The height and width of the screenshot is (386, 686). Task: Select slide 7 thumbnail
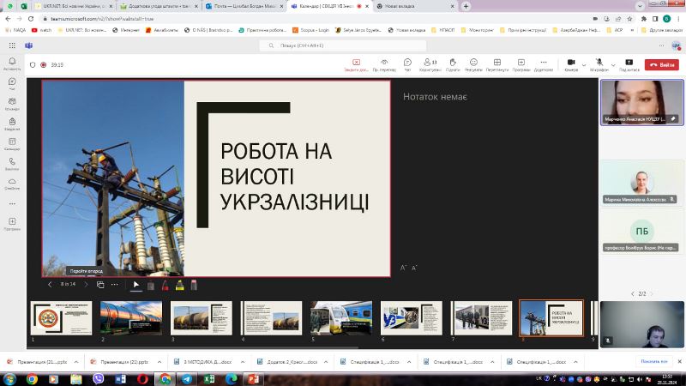tap(481, 318)
